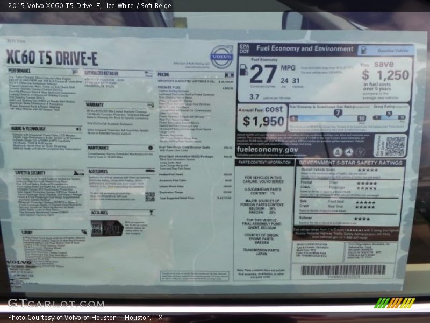Screen dimensions: 430x323
Task: Click the Fuel Economy and Environment heading
Action: point(305,48)
